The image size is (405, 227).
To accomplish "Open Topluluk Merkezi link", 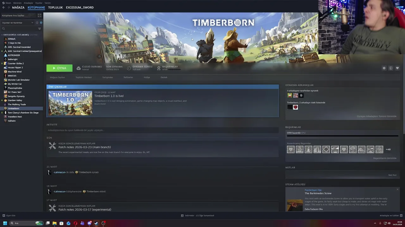I will point(84,77).
